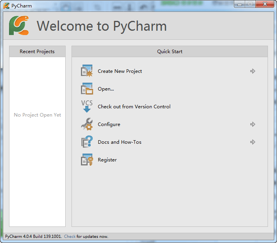Click the Recent Projects panel header
This screenshot has height=243, width=277.
click(x=37, y=52)
